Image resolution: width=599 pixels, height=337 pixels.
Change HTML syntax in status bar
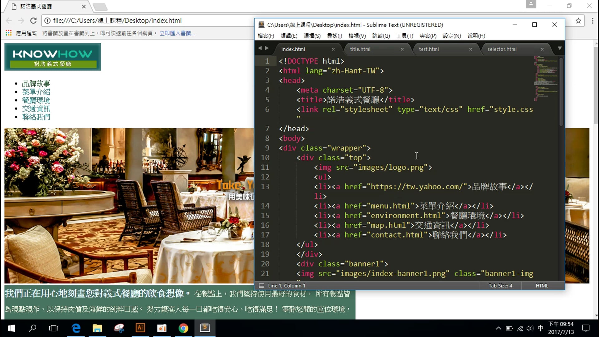tap(542, 286)
